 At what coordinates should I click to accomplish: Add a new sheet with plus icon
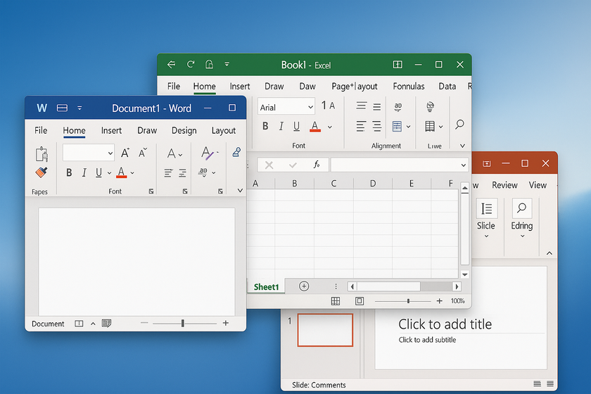(304, 286)
